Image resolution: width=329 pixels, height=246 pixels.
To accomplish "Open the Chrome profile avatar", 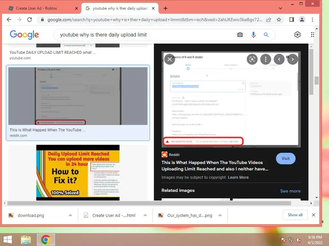I will tap(302, 20).
